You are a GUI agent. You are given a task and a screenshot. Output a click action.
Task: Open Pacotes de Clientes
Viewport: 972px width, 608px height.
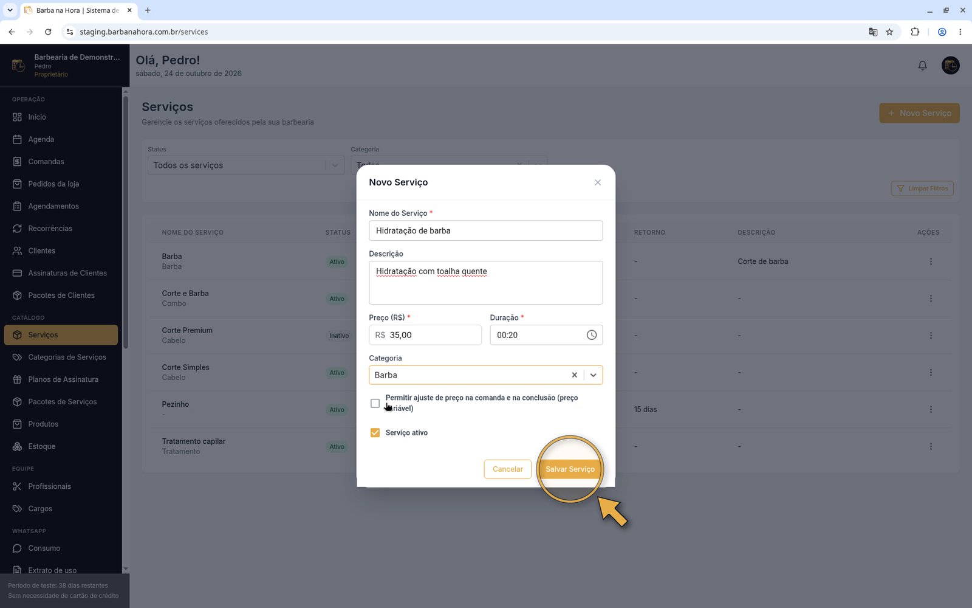61,295
